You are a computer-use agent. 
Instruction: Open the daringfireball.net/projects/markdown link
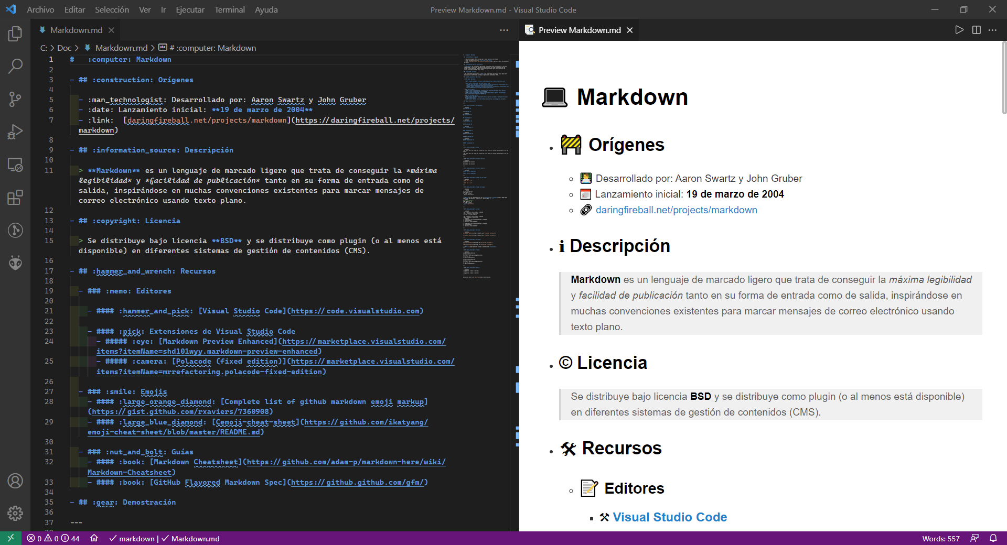(676, 210)
